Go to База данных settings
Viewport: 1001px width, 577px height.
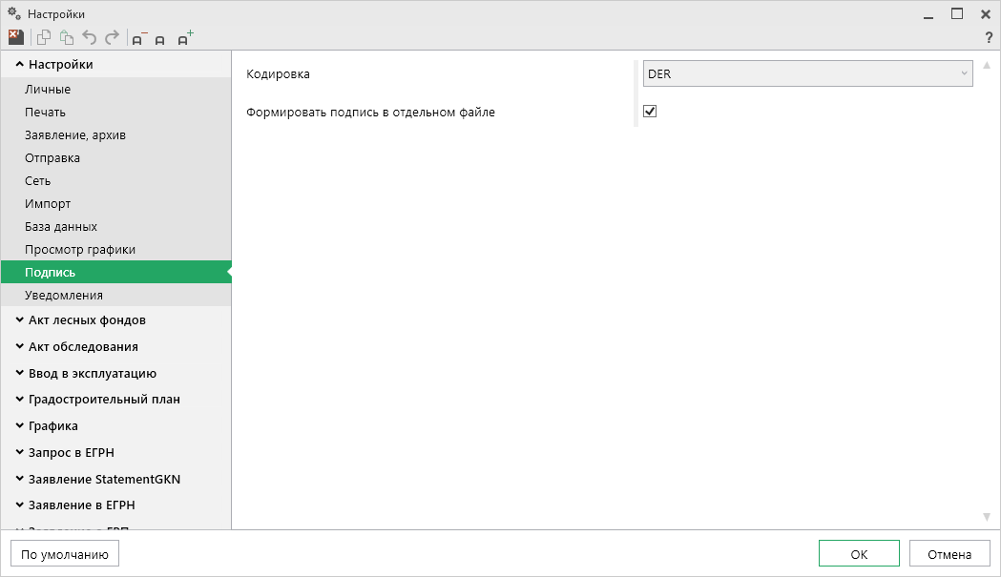[x=61, y=227]
